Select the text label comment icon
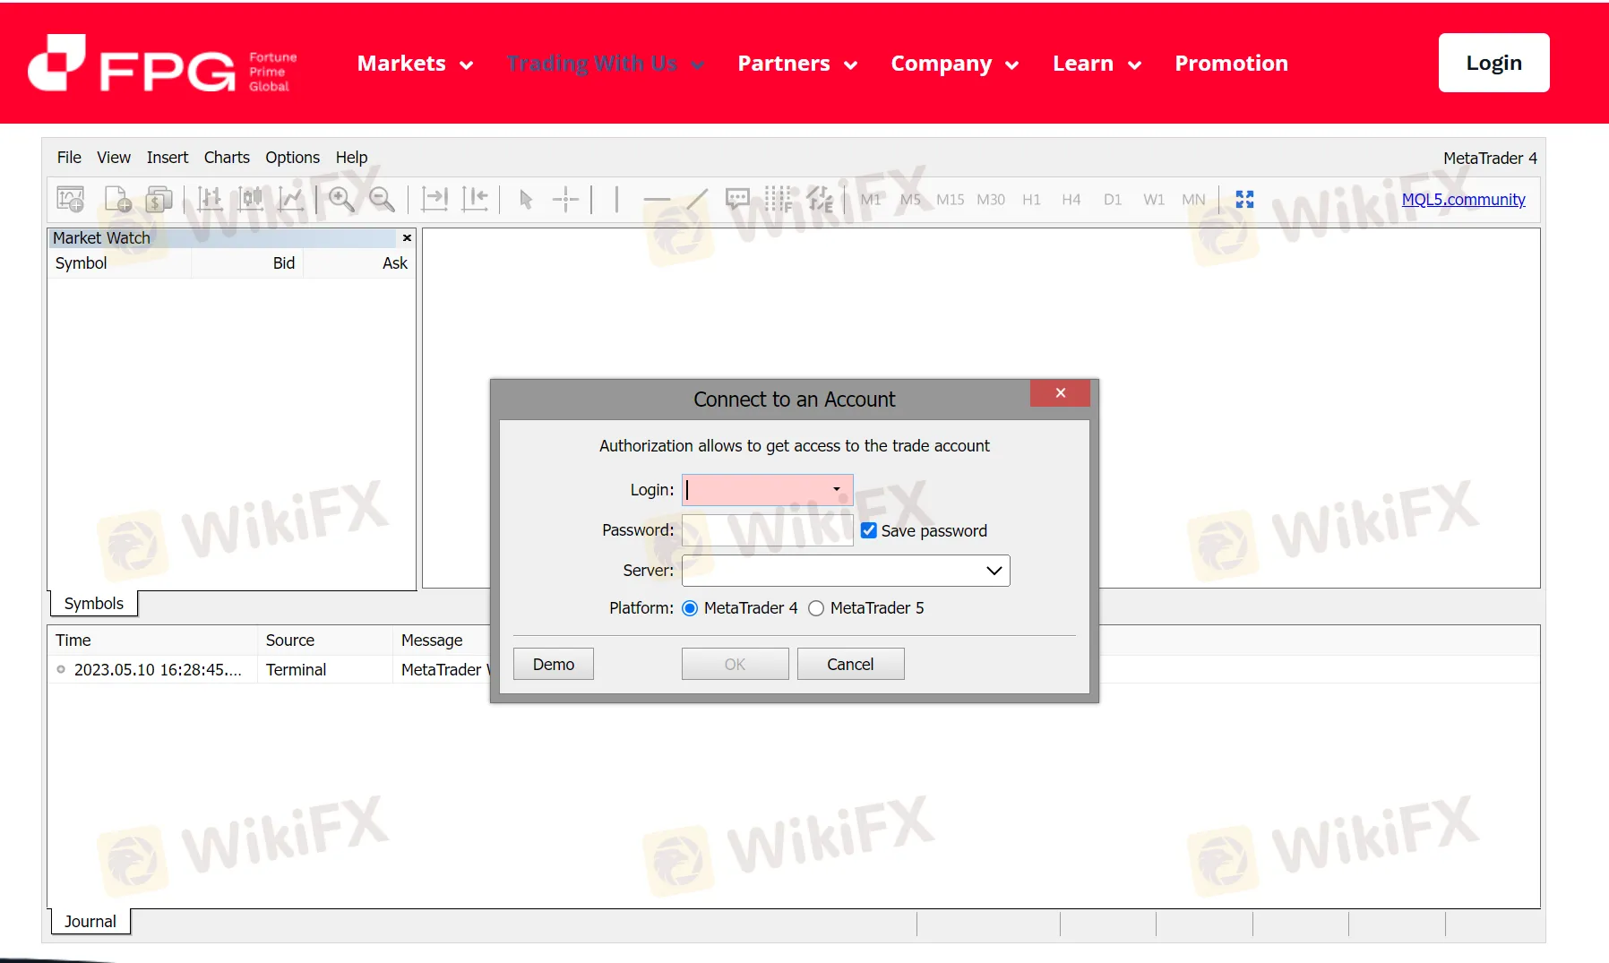Image resolution: width=1609 pixels, height=963 pixels. pyautogui.click(x=737, y=199)
